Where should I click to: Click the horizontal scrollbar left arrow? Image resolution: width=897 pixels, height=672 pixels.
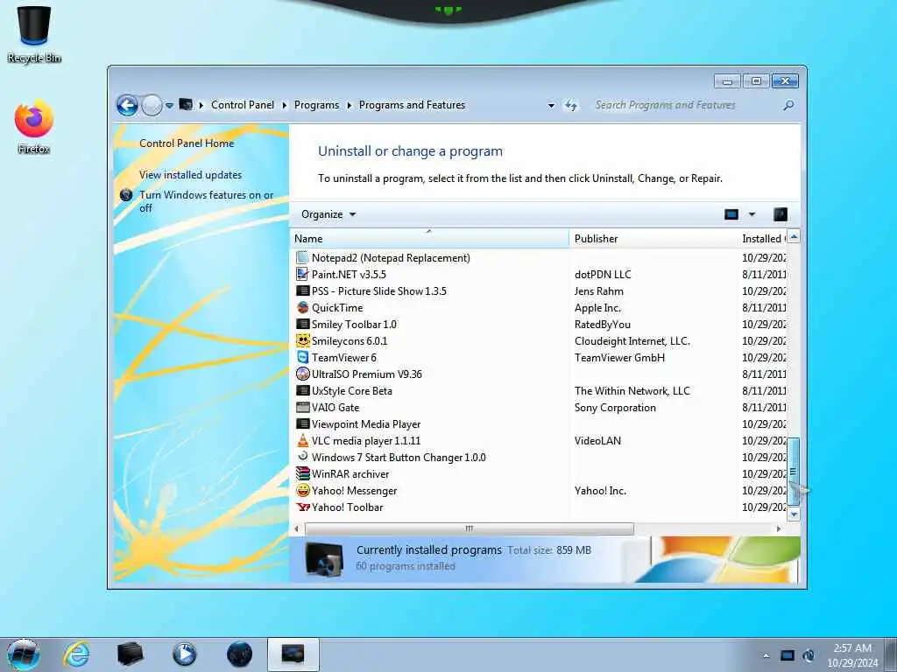coord(296,528)
